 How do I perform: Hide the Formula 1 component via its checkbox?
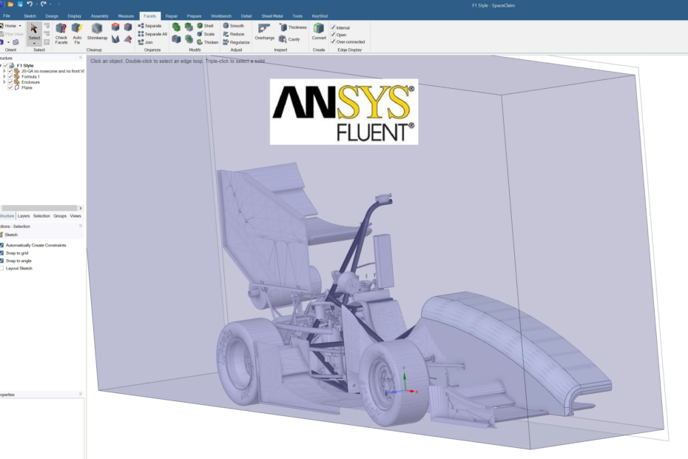[x=10, y=76]
